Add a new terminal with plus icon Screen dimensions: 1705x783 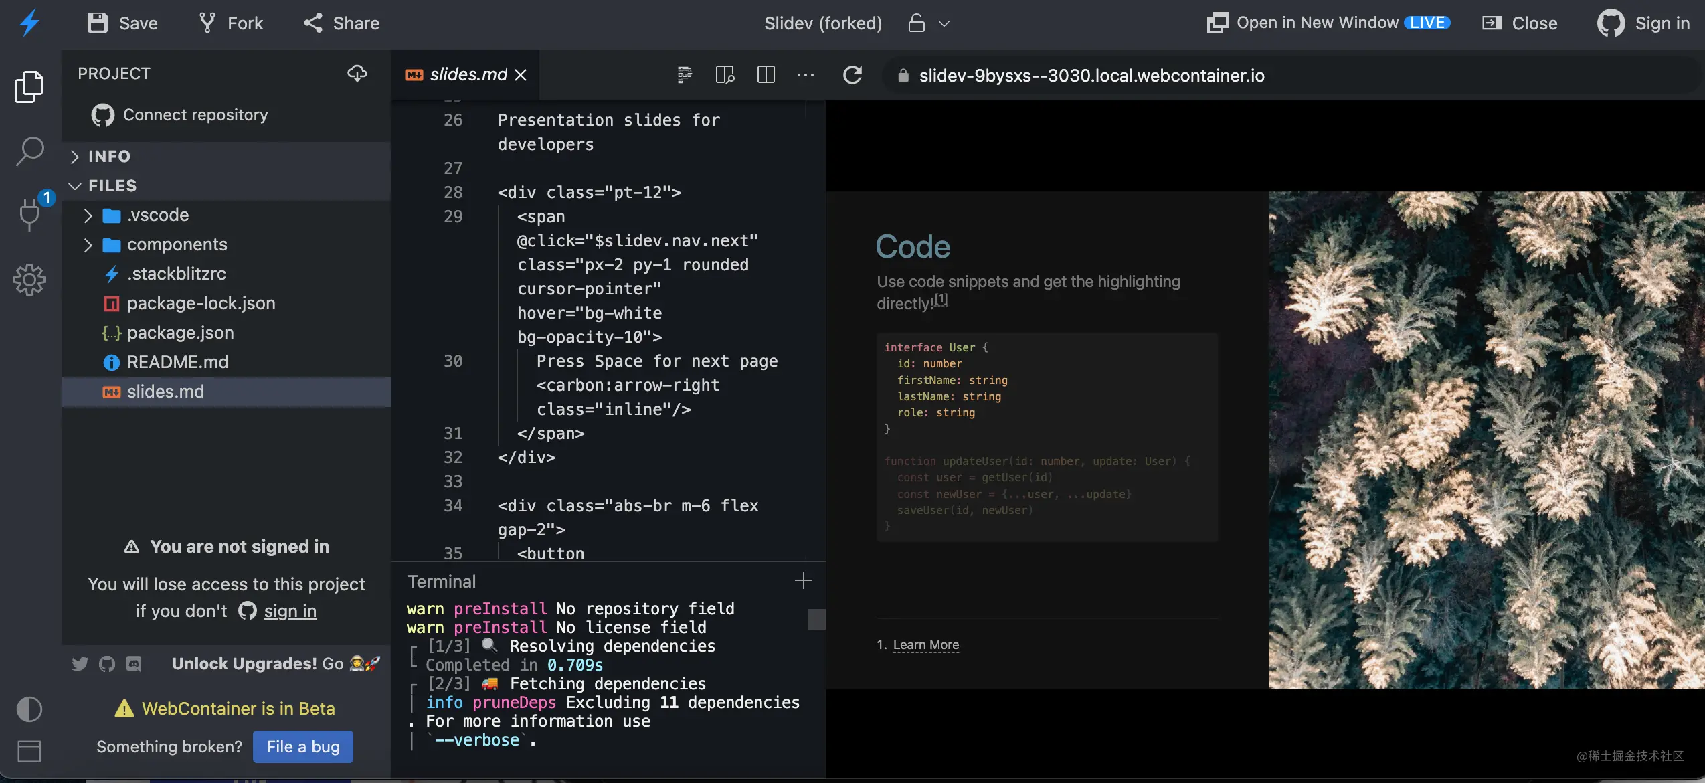coord(803,580)
